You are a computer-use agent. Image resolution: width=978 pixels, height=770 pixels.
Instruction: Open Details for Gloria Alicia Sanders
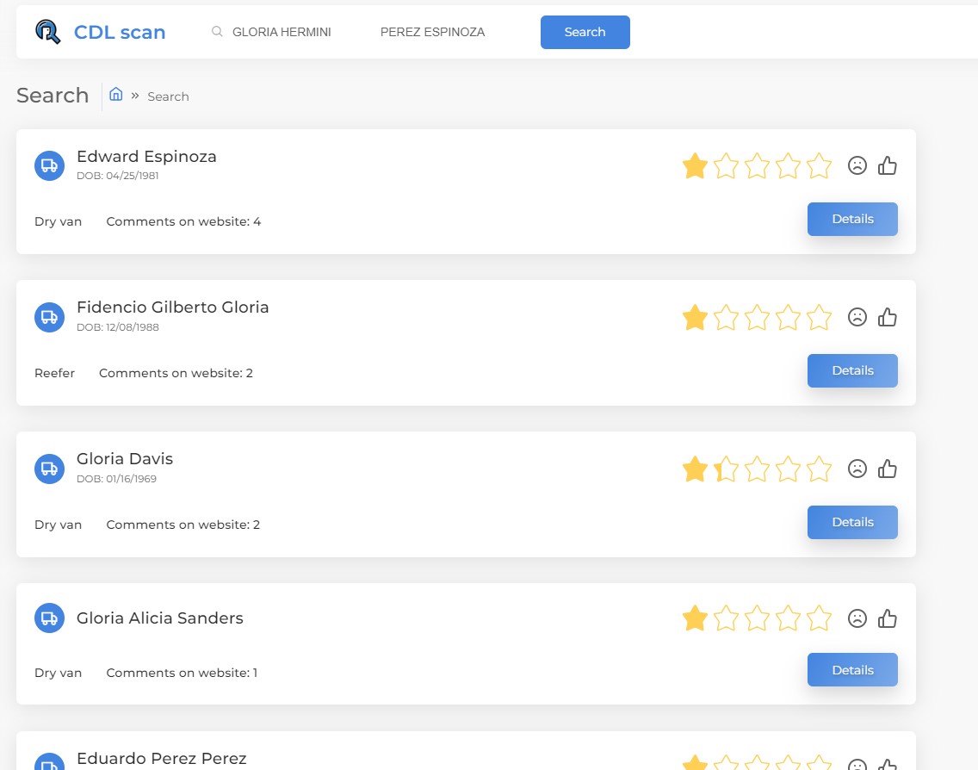[x=851, y=670]
